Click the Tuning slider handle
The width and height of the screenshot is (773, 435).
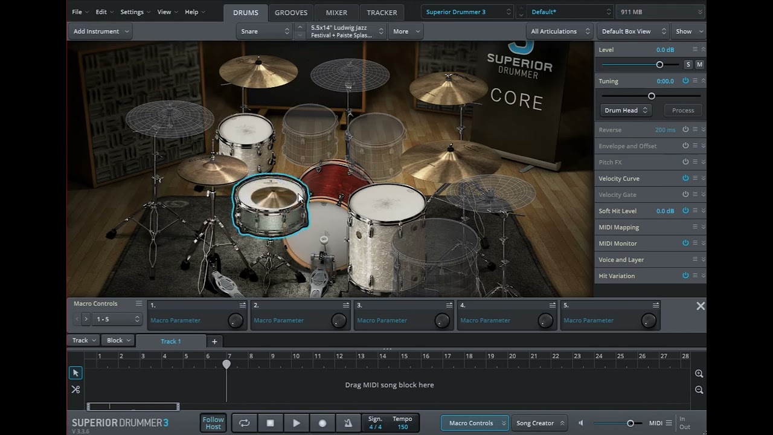coord(651,96)
